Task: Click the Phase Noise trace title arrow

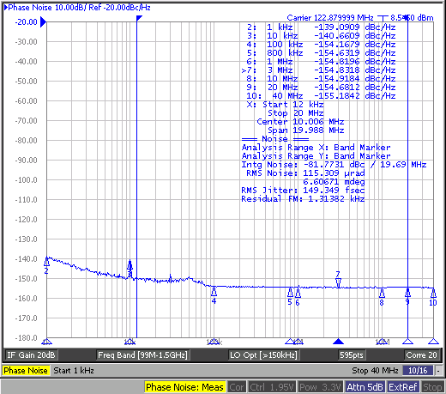Action: [x=6, y=8]
